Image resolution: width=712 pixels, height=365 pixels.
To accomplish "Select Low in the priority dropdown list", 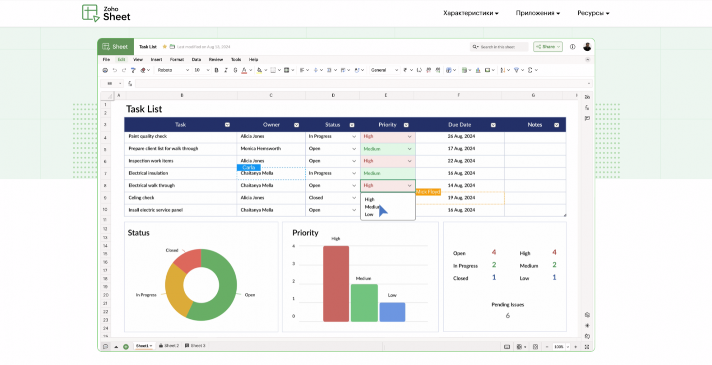I will pos(369,214).
